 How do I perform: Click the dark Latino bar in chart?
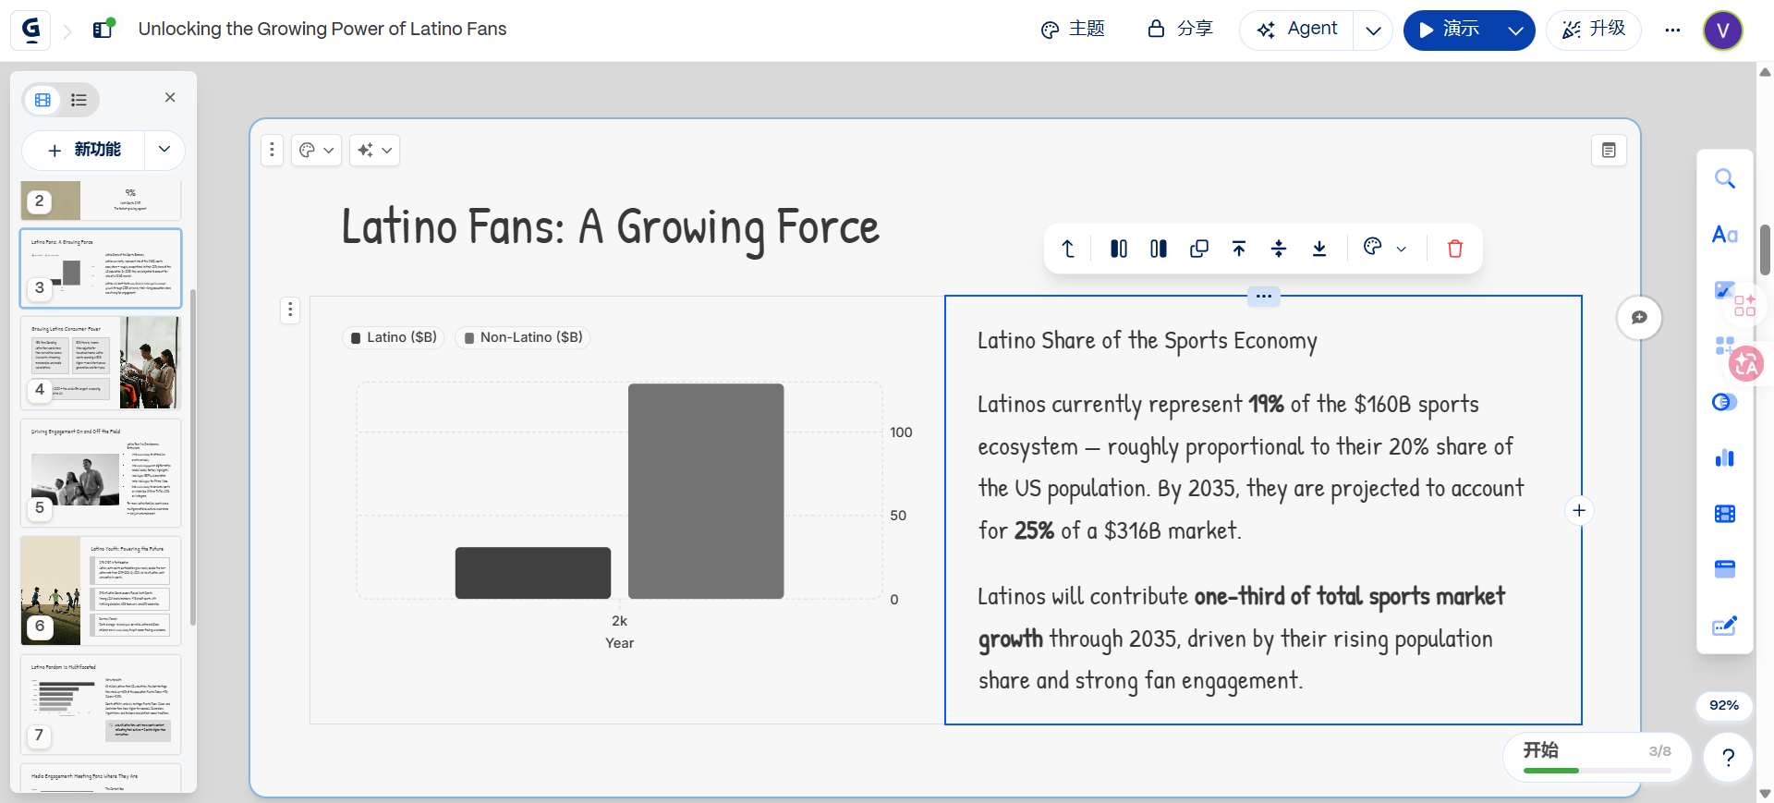tap(533, 573)
